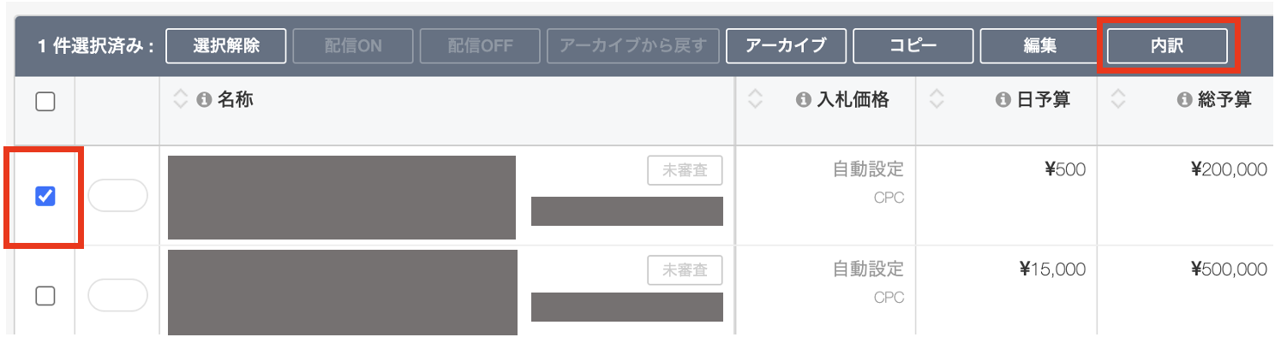Click the アーカイブ button

(x=786, y=46)
